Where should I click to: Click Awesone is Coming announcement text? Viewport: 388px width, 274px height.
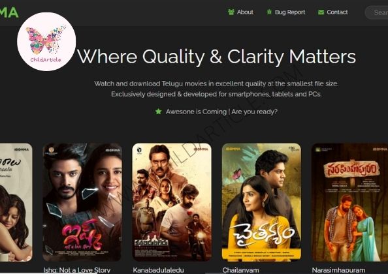pos(221,112)
